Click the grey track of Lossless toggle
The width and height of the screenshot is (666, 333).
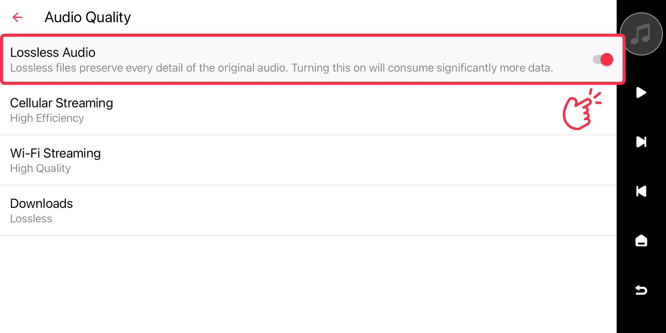(596, 59)
